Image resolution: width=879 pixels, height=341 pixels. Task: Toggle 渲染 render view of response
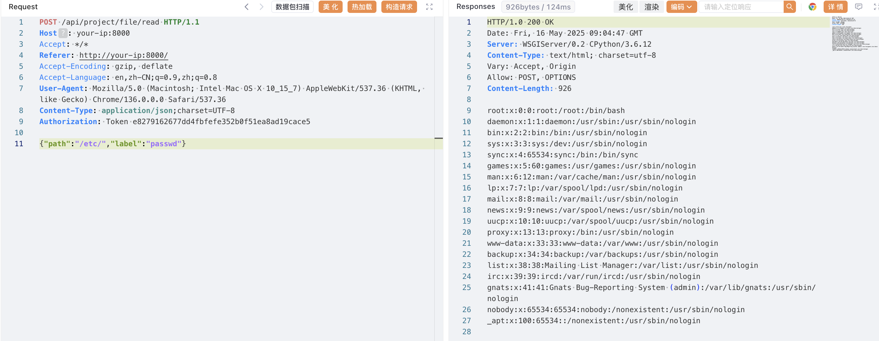pyautogui.click(x=651, y=7)
